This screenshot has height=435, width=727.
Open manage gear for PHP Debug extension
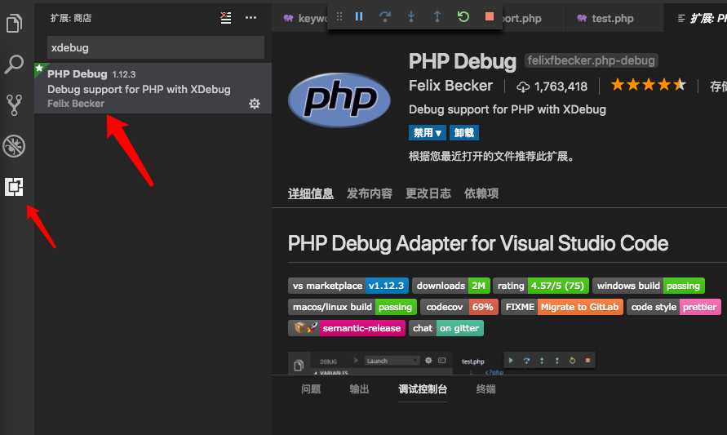coord(254,104)
